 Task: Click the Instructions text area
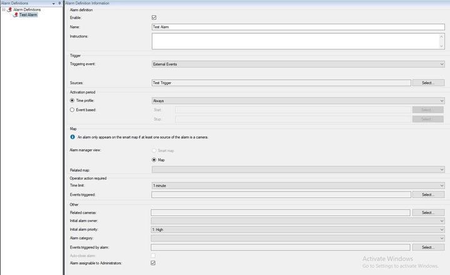(x=294, y=41)
